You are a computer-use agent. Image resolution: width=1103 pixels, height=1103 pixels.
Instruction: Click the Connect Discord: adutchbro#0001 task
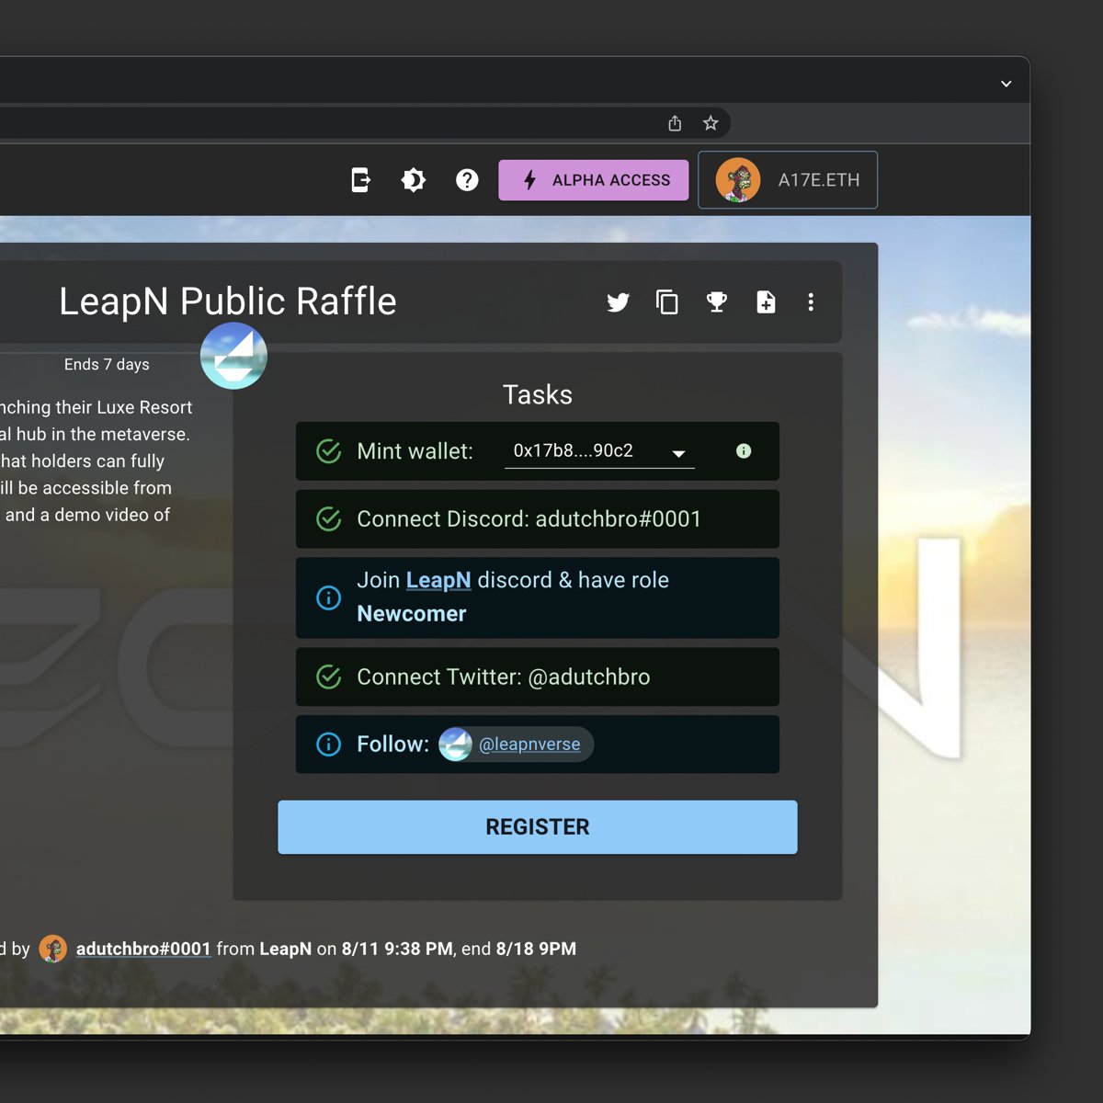pyautogui.click(x=538, y=519)
